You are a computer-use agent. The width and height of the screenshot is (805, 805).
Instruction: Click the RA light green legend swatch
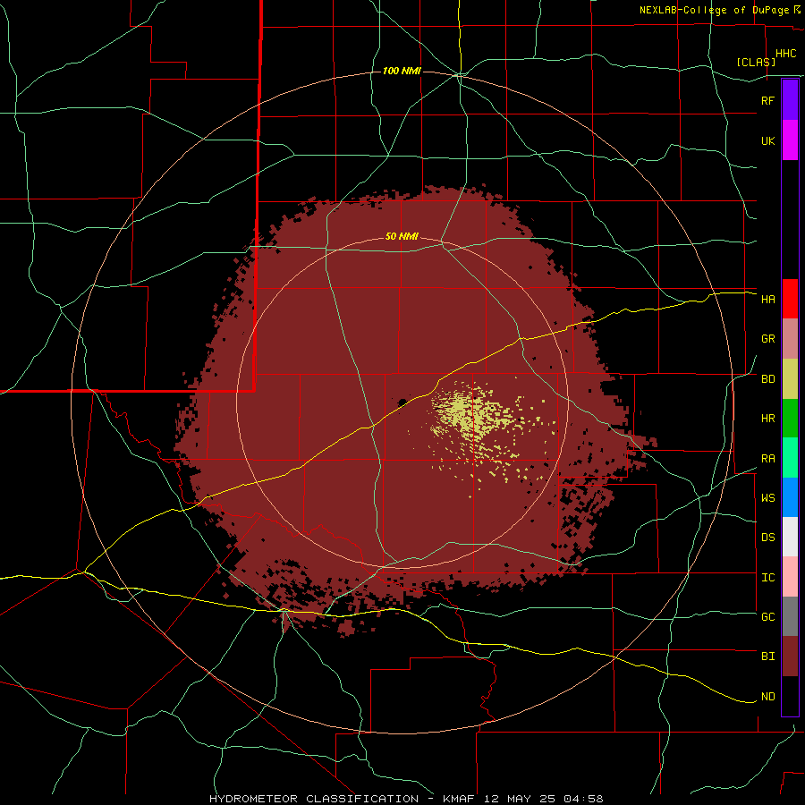(790, 458)
